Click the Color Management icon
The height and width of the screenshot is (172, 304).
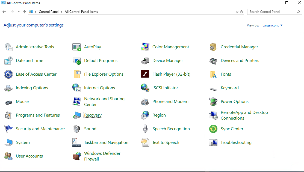(145, 47)
